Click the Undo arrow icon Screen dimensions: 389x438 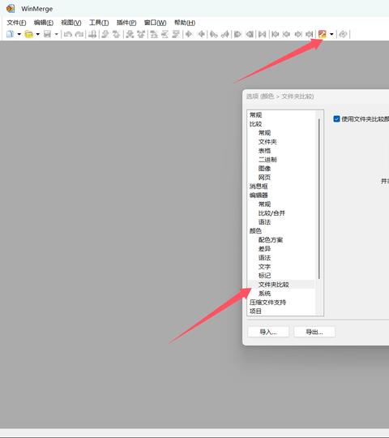pos(68,34)
